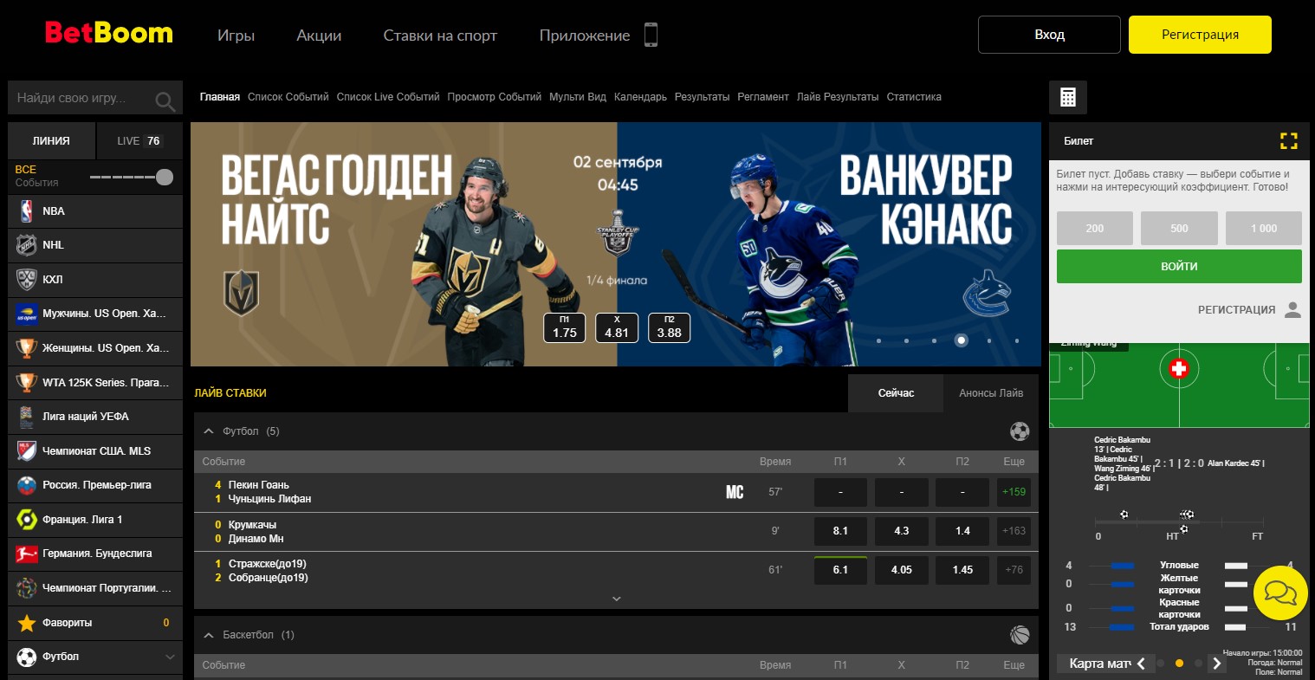Click the Вход login button
The height and width of the screenshot is (680, 1315).
(x=1049, y=35)
